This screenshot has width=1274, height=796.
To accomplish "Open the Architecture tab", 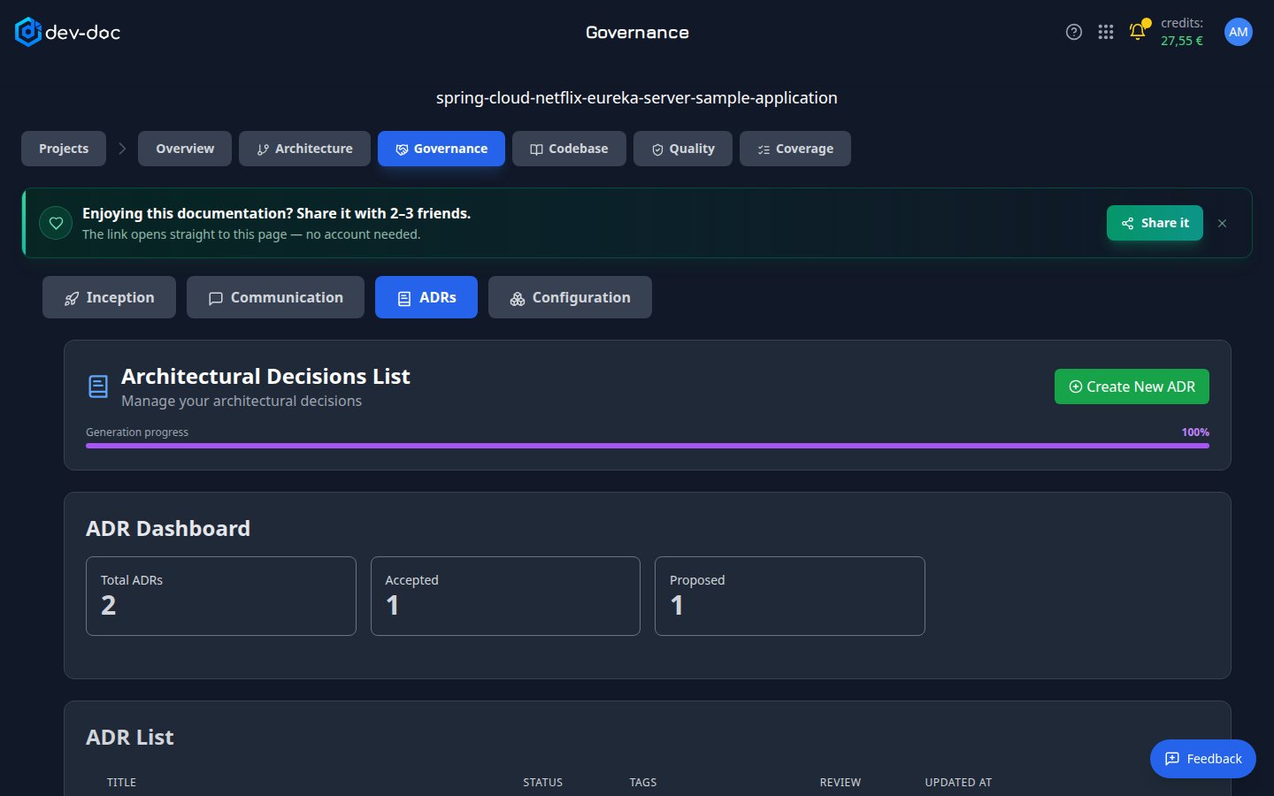I will pos(304,149).
